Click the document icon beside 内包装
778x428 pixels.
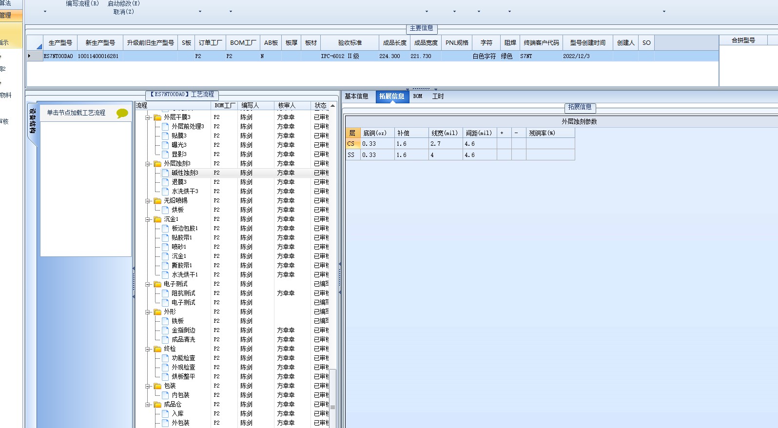[165, 395]
